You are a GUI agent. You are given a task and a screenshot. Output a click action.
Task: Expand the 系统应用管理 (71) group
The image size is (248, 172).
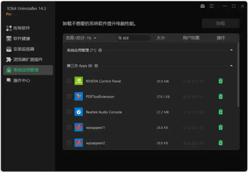coord(231,50)
